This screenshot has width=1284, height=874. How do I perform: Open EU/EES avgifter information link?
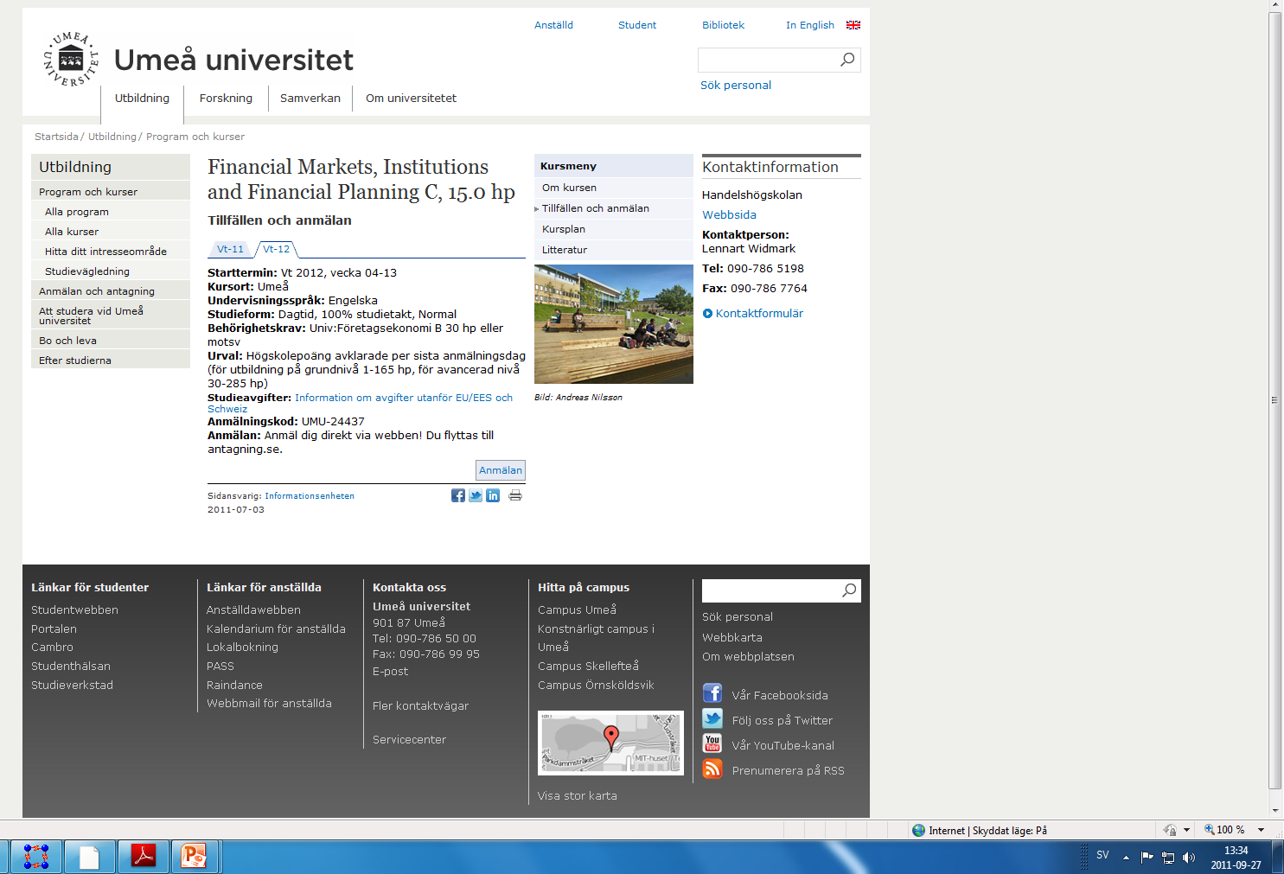point(360,403)
